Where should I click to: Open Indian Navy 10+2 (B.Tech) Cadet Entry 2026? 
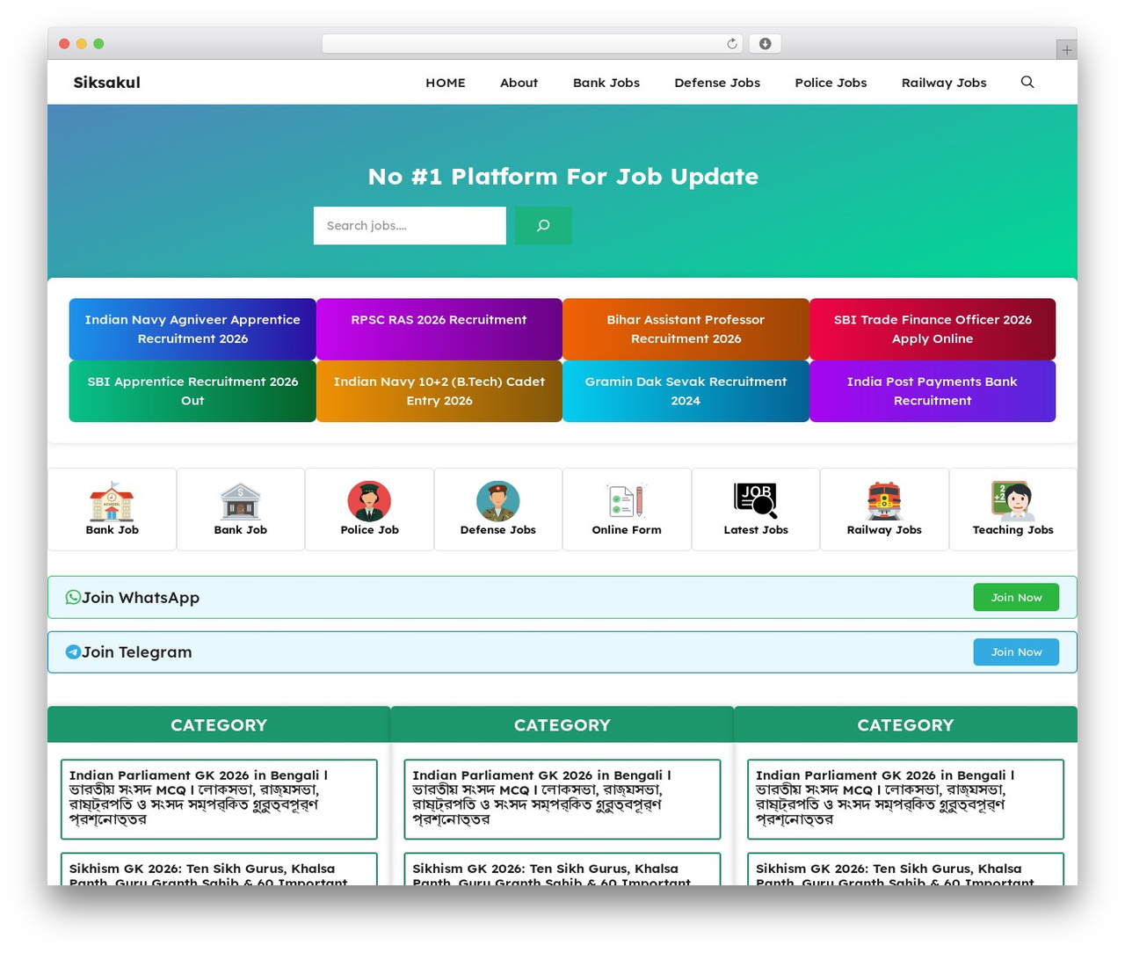439,391
